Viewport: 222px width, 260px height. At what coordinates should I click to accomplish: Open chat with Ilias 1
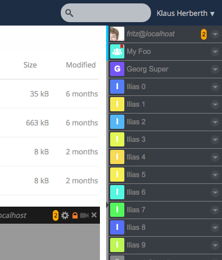point(165,104)
